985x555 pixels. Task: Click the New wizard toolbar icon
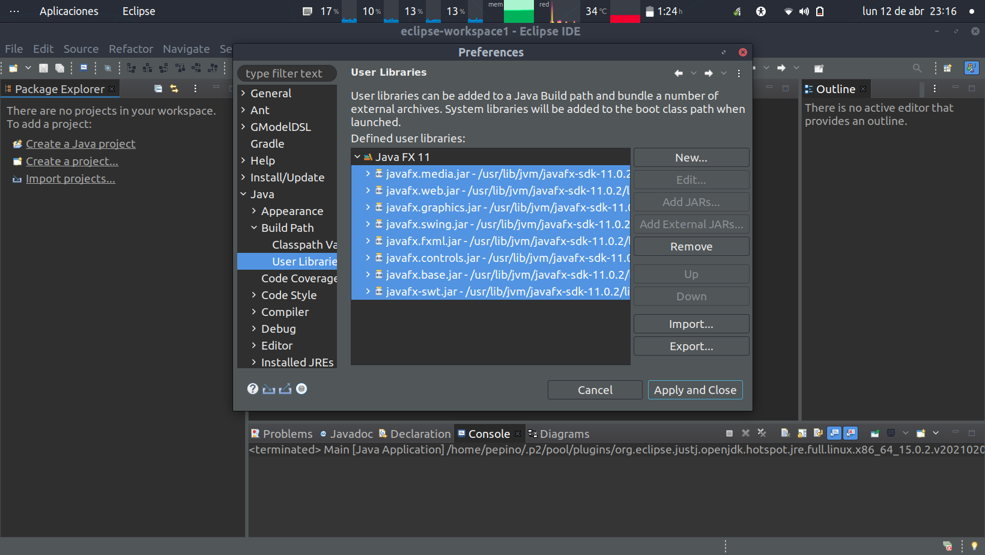point(13,68)
